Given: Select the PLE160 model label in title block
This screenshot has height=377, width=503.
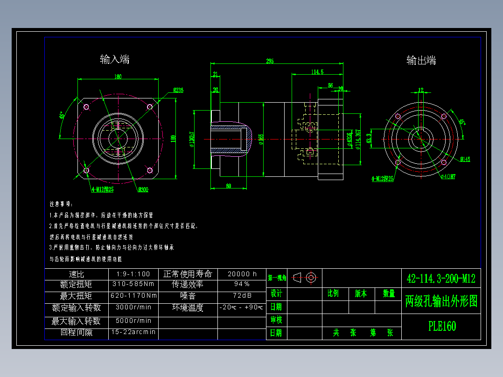Looking at the screenshot, I should (x=442, y=325).
